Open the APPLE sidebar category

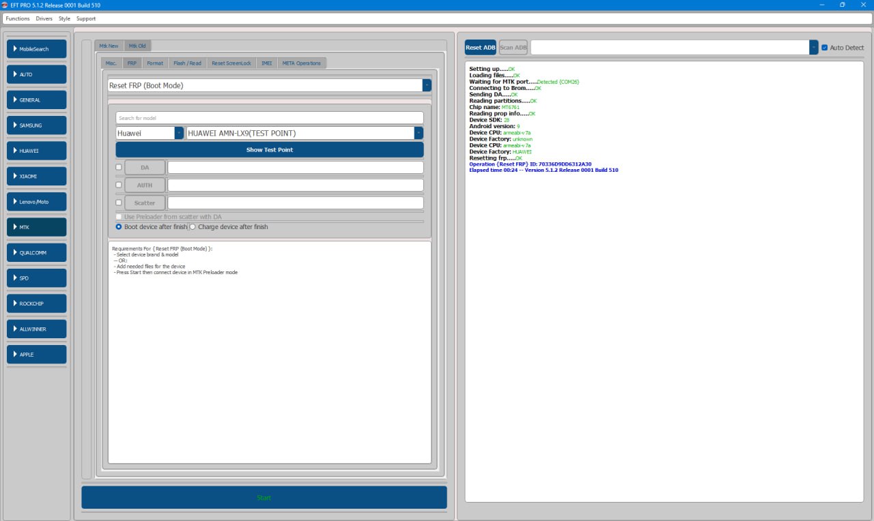coord(37,355)
